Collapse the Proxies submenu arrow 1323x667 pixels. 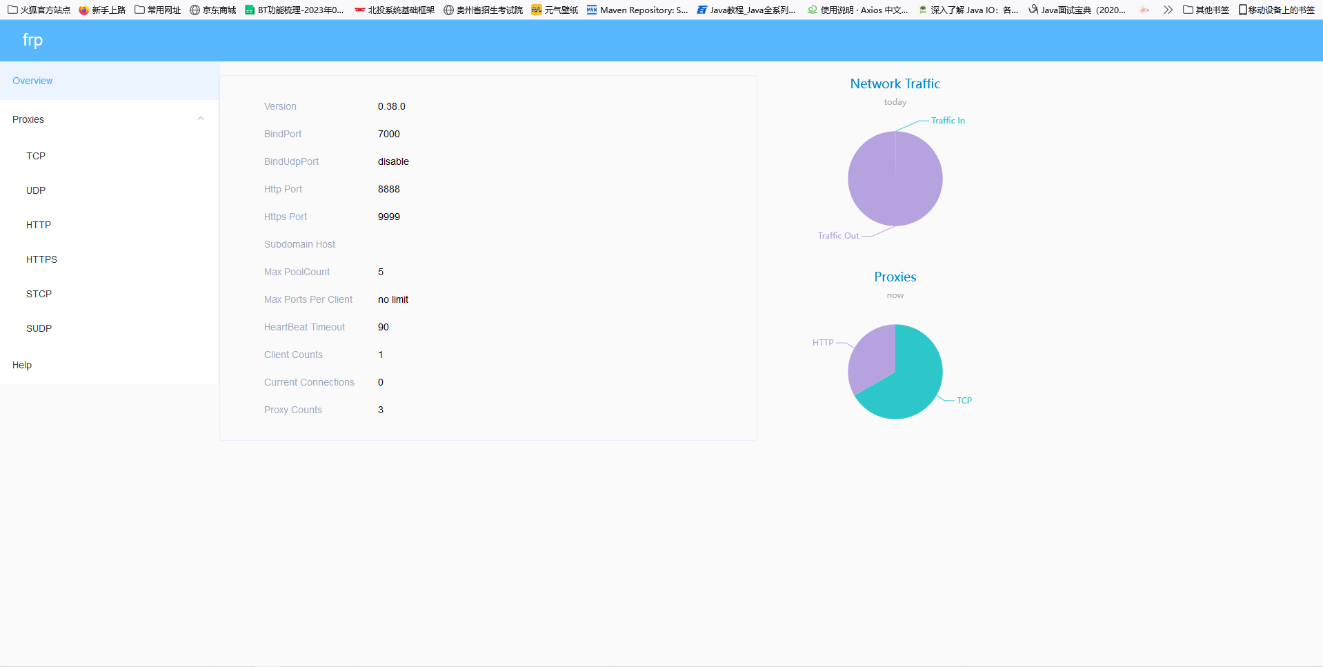point(201,119)
